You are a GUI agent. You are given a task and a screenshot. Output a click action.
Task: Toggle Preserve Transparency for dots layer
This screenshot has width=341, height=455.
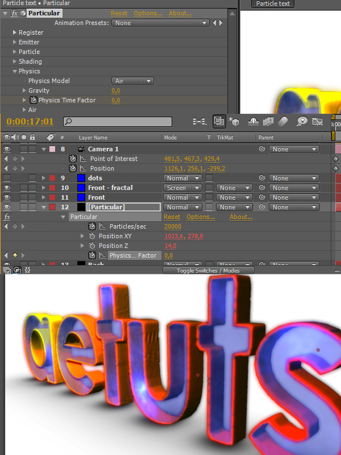pyautogui.click(x=209, y=178)
